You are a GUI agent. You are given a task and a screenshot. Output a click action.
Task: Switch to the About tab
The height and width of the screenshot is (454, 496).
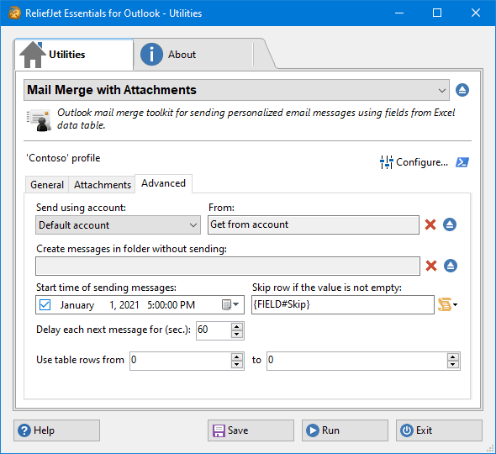pyautogui.click(x=193, y=55)
